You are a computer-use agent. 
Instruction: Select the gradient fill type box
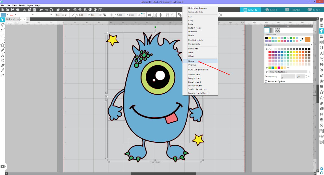tap(272, 30)
